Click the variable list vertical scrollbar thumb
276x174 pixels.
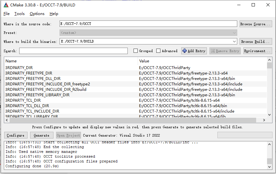[269, 65]
